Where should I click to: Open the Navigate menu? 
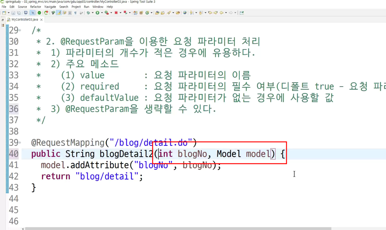[x=50, y=7]
